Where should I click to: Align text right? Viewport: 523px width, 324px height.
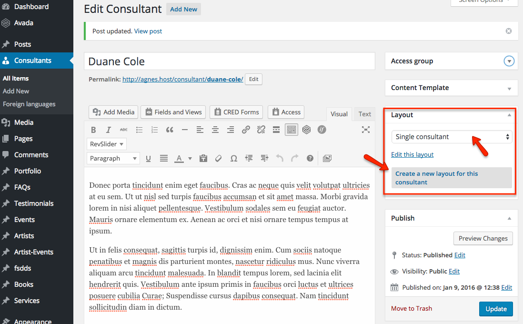(x=231, y=130)
